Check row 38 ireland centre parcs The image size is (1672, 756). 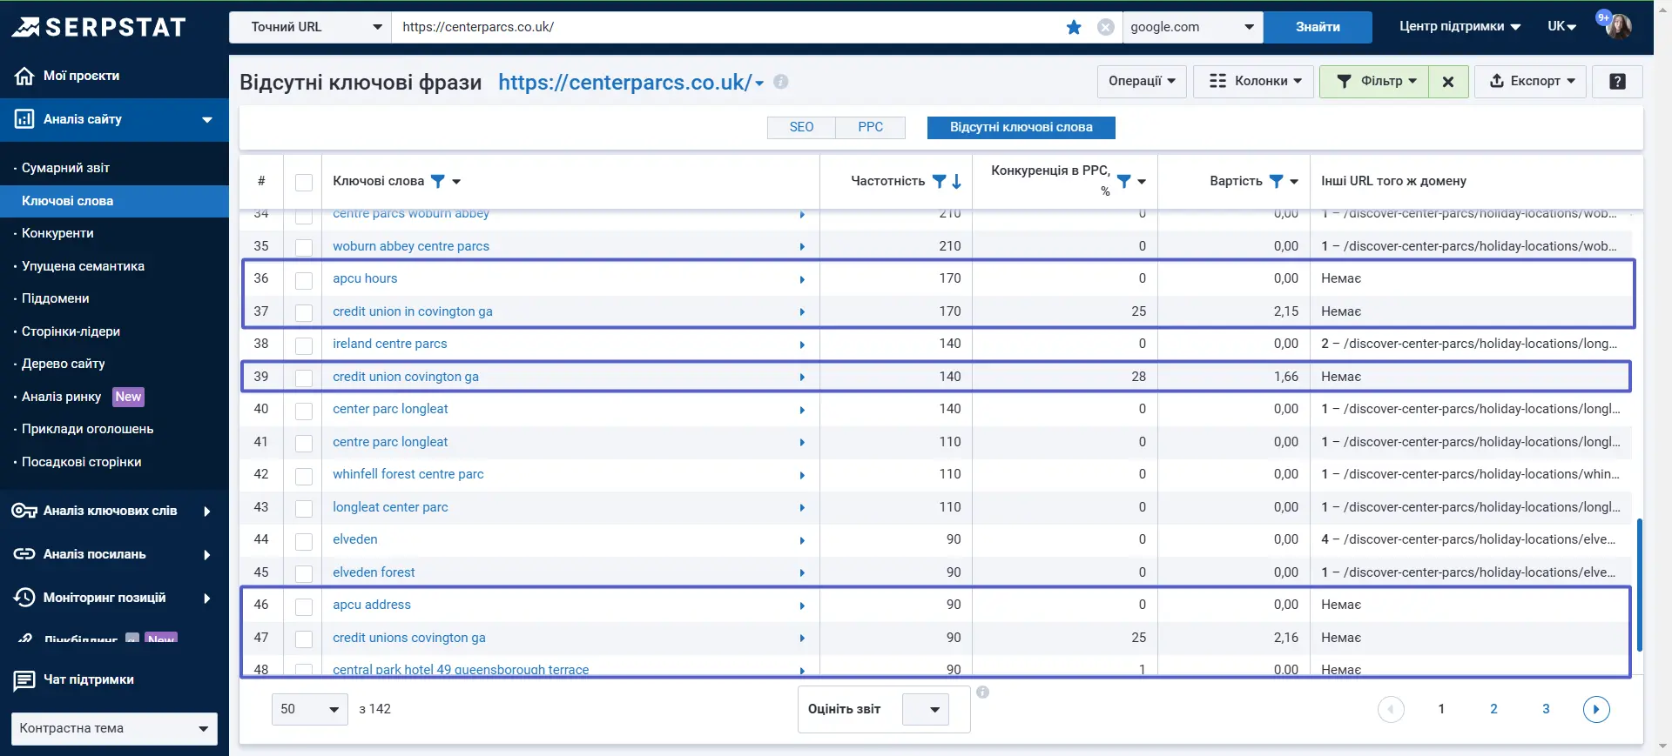coord(304,345)
